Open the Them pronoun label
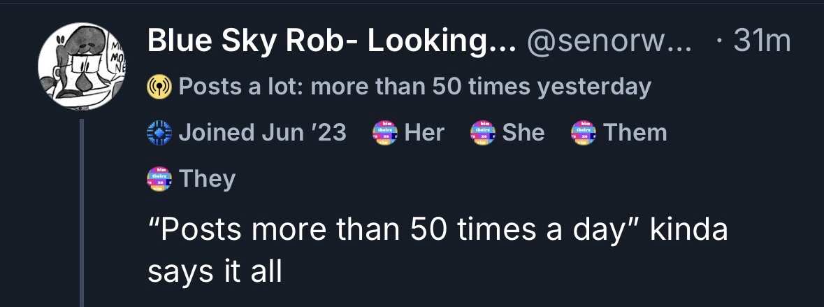 click(635, 132)
